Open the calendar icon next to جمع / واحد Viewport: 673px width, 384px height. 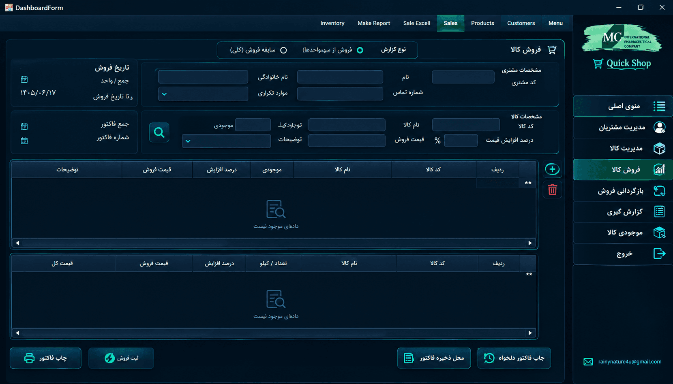pos(24,79)
